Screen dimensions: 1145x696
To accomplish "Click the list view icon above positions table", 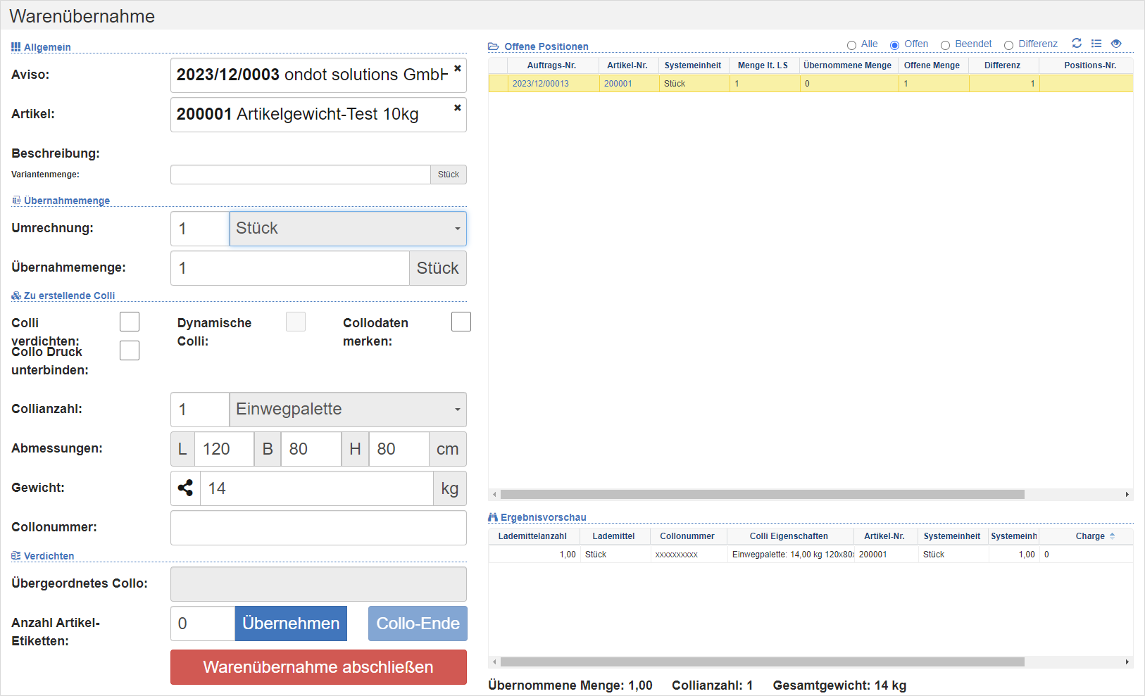I will tap(1096, 44).
